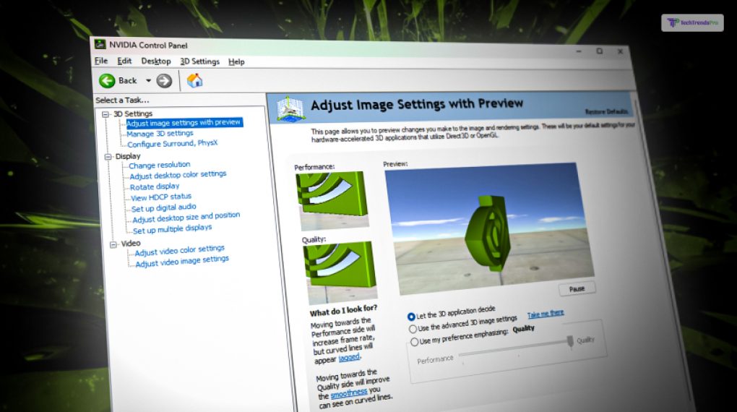Click the Quality sample thumbnail
Image resolution: width=737 pixels, height=412 pixels.
[341, 272]
